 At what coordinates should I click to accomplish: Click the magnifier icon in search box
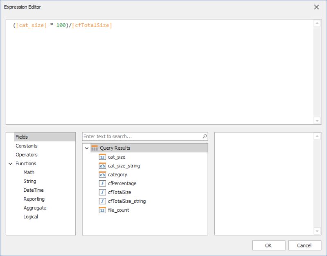pyautogui.click(x=205, y=137)
